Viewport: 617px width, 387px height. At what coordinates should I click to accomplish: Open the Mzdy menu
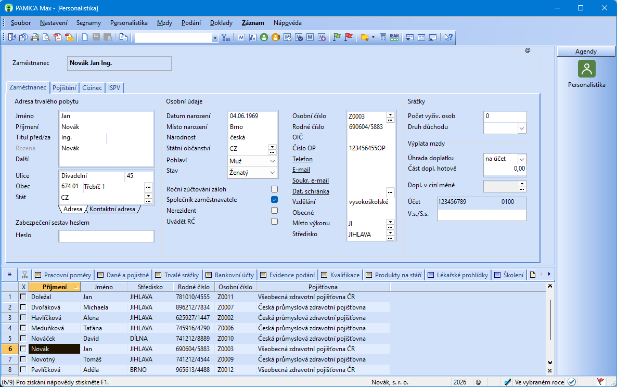coord(164,23)
